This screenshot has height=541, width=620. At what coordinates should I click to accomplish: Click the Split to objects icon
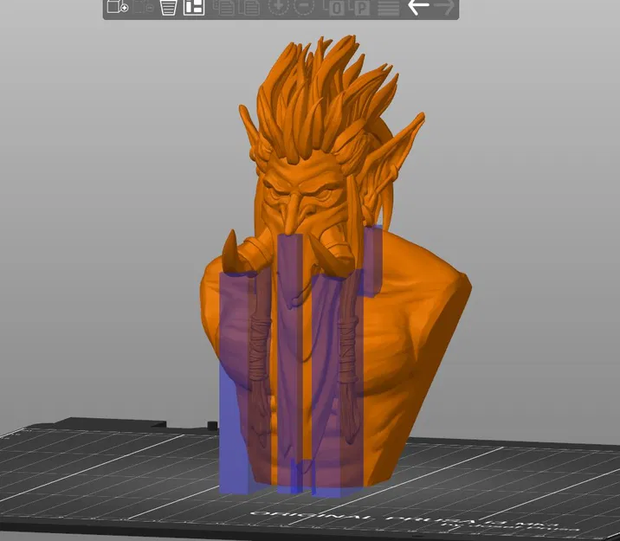334,7
